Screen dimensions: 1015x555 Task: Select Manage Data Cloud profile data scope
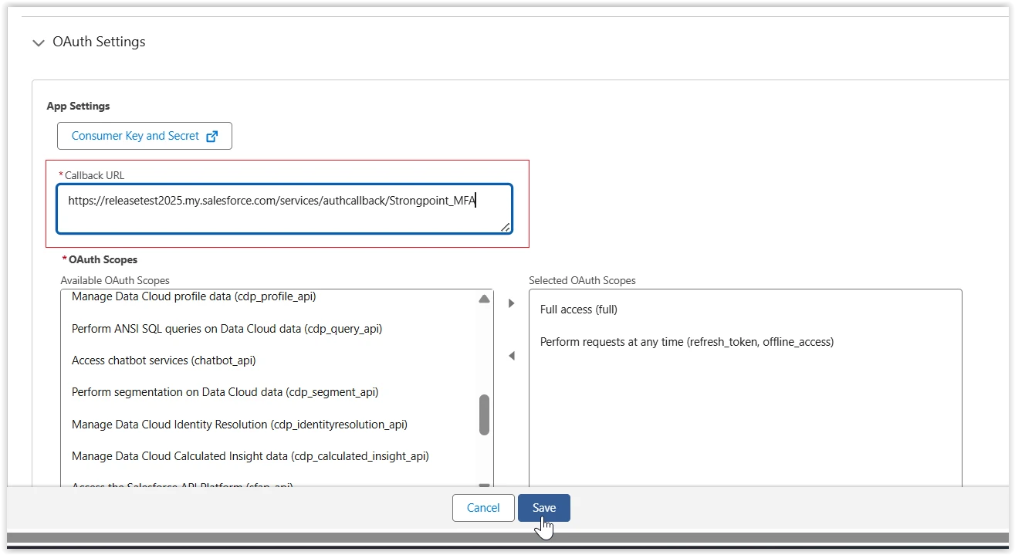(x=194, y=296)
